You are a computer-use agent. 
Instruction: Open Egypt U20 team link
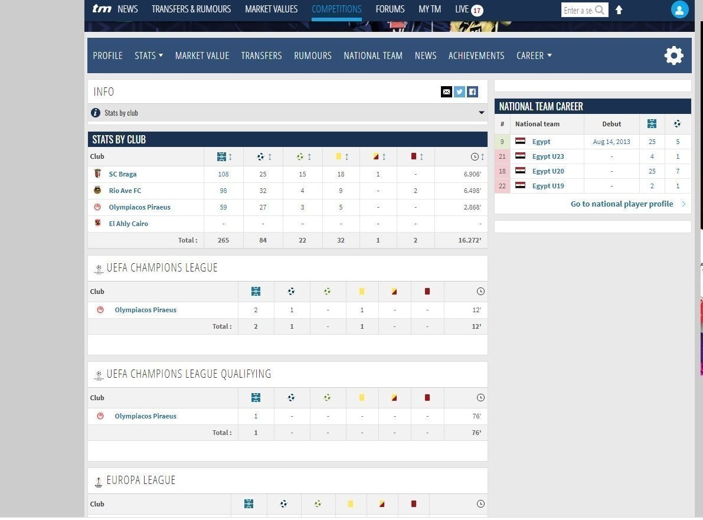pos(548,171)
